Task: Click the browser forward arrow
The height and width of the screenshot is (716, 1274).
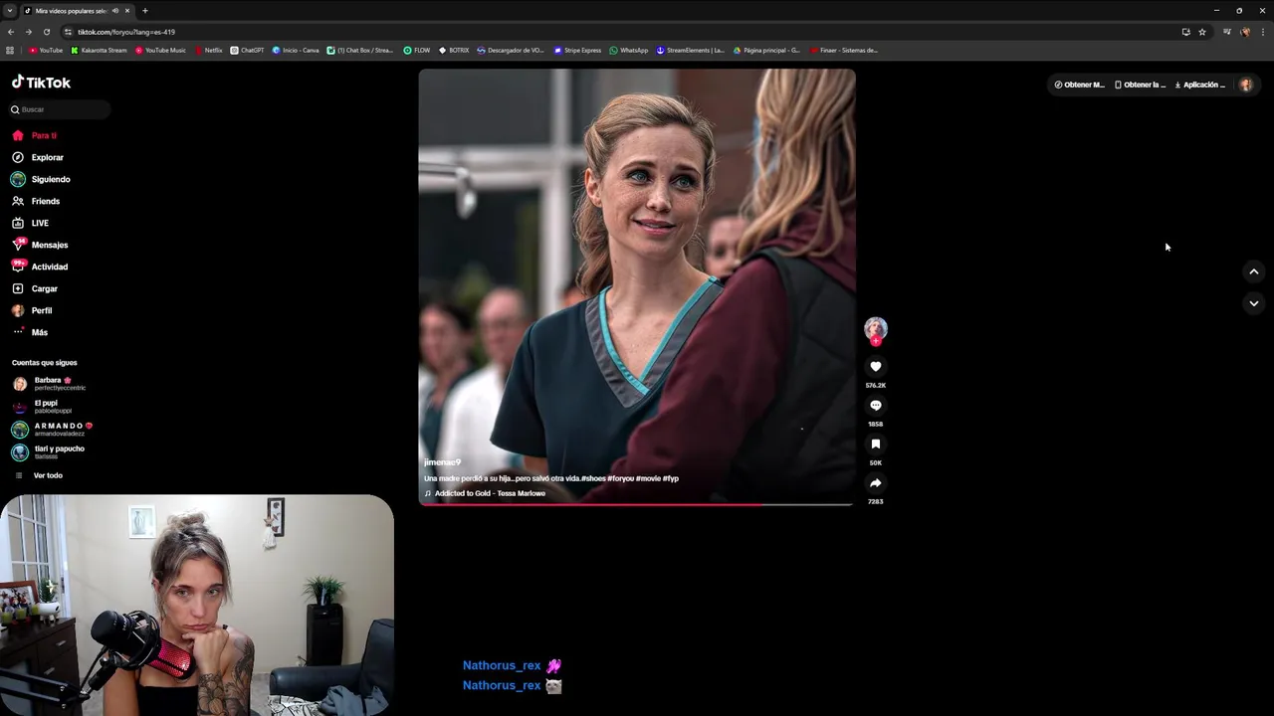Action: pyautogui.click(x=28, y=32)
